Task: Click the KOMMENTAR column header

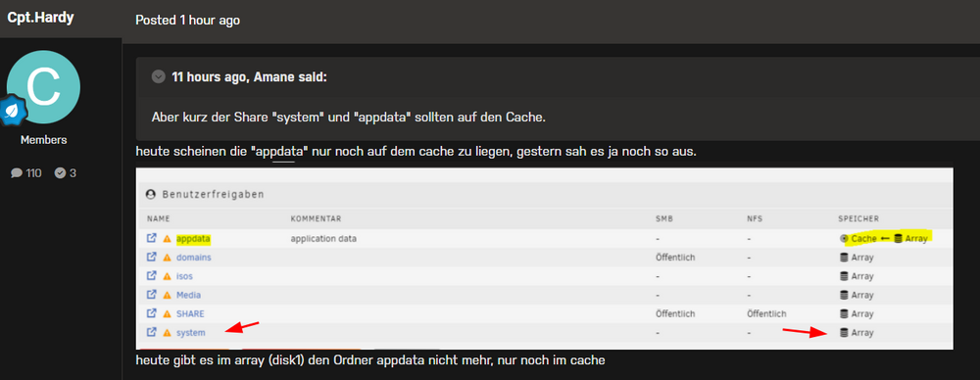Action: tap(316, 219)
